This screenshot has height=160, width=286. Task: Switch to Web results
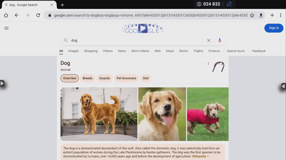coord(158,51)
